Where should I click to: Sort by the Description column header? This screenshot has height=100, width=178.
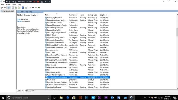pos(73,15)
